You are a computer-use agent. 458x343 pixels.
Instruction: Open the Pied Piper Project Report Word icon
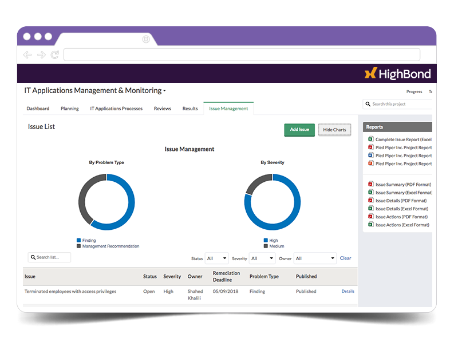point(370,155)
